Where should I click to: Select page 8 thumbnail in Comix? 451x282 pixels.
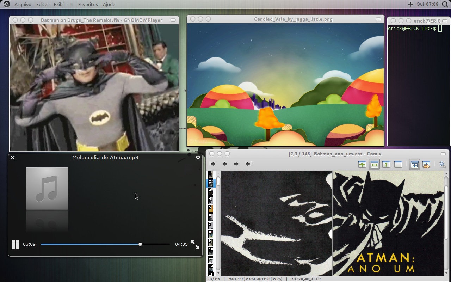click(211, 234)
